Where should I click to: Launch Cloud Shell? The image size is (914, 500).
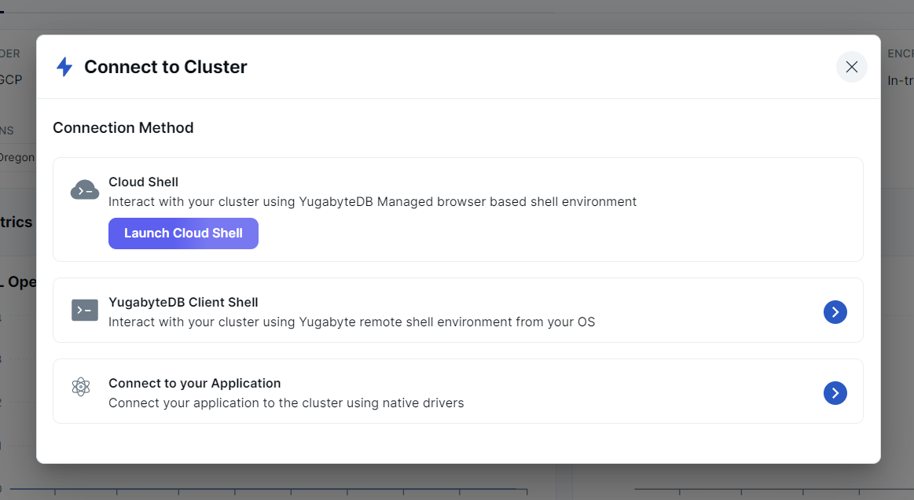coord(183,233)
